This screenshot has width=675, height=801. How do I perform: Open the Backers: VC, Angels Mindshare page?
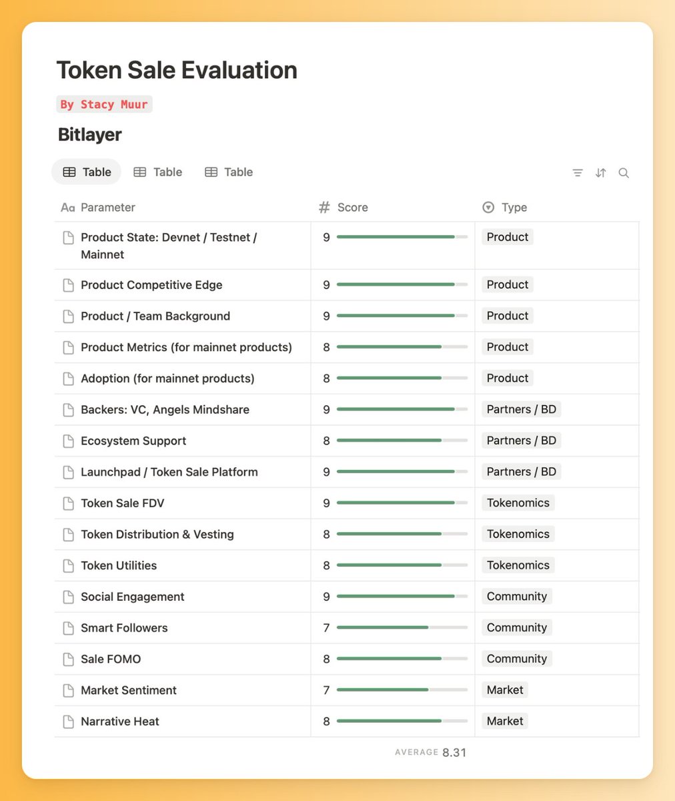(x=165, y=410)
